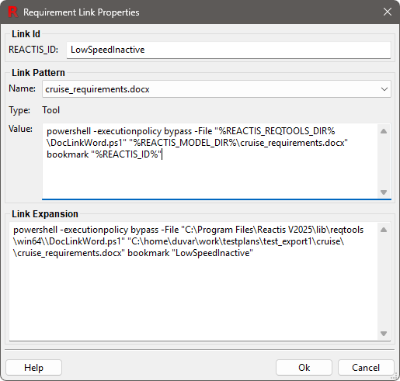Confirm the link settings with Ok

304,367
